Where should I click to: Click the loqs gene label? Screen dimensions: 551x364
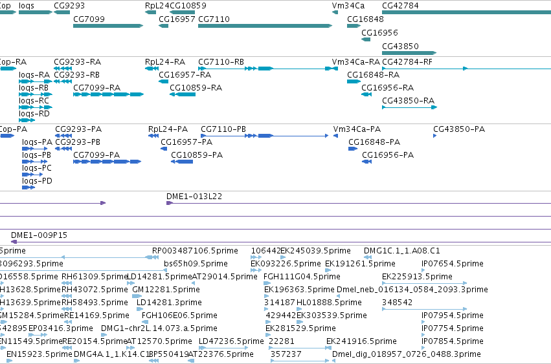pos(27,6)
